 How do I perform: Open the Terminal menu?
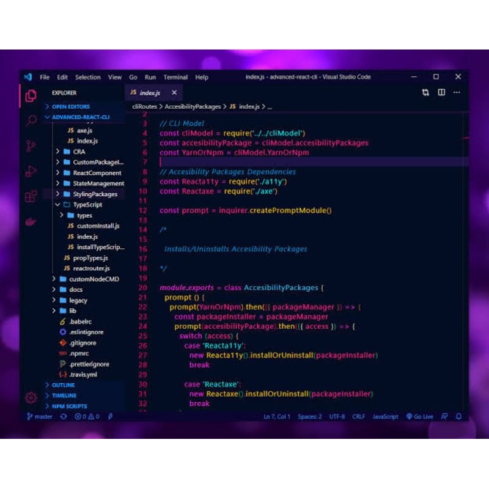point(175,78)
